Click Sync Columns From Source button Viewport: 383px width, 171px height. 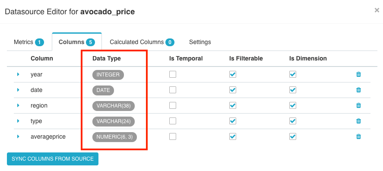pyautogui.click(x=53, y=159)
